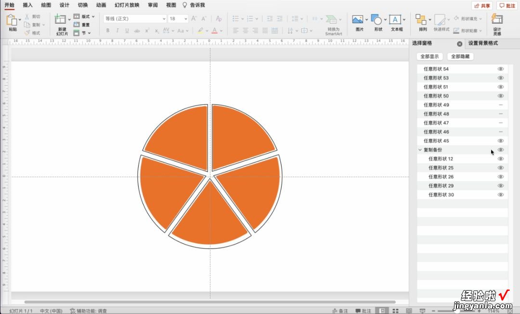Open font color dropdown arrow
The image size is (520, 314).
(221, 31)
